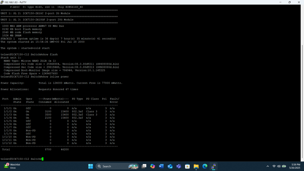Close the PuTTY window

[299, 2]
